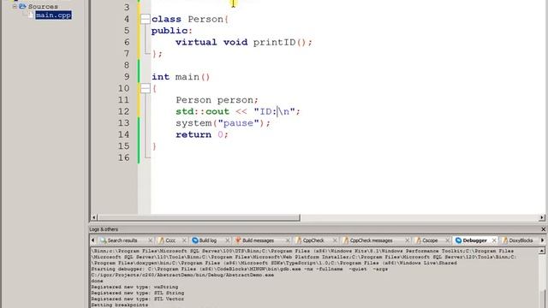Close the Build log tab

(x=228, y=240)
